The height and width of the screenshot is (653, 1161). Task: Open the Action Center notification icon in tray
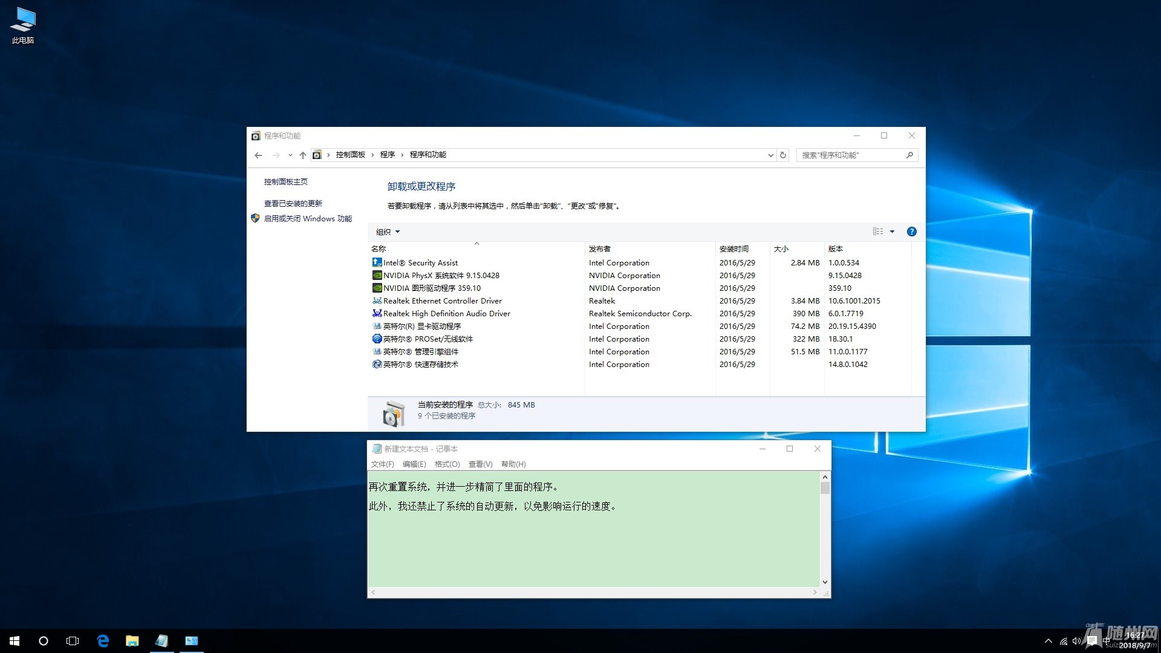click(x=1092, y=642)
